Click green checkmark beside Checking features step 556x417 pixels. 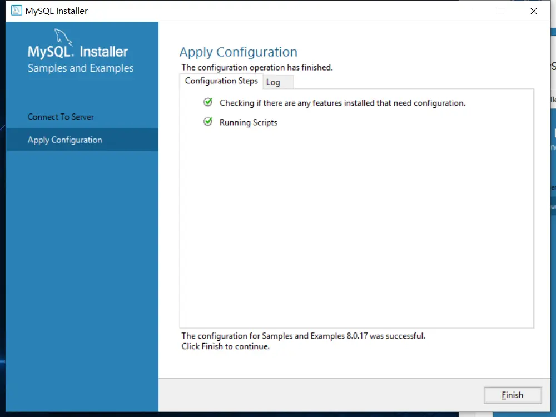pyautogui.click(x=208, y=102)
